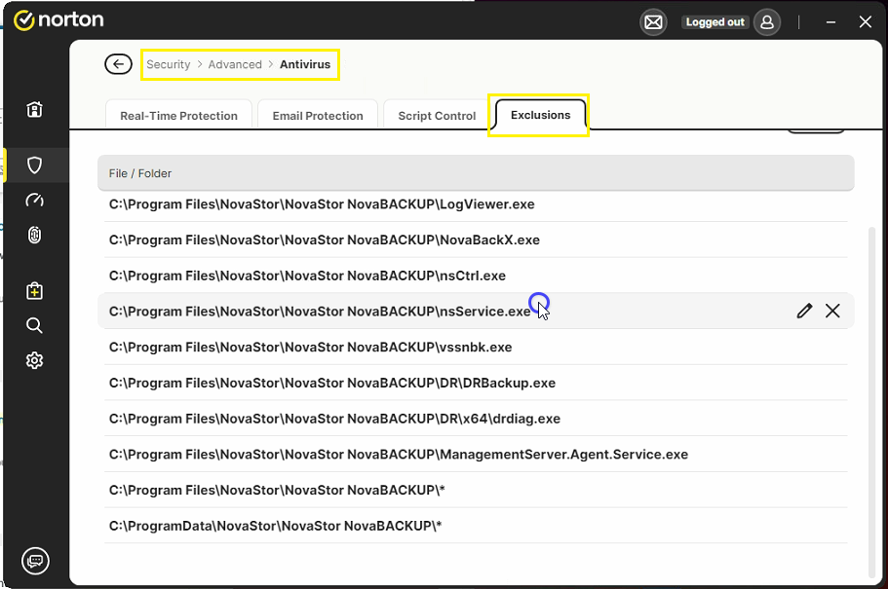
Task: Select the Program Files NovaBACKUP\* wildcard row
Action: point(476,490)
